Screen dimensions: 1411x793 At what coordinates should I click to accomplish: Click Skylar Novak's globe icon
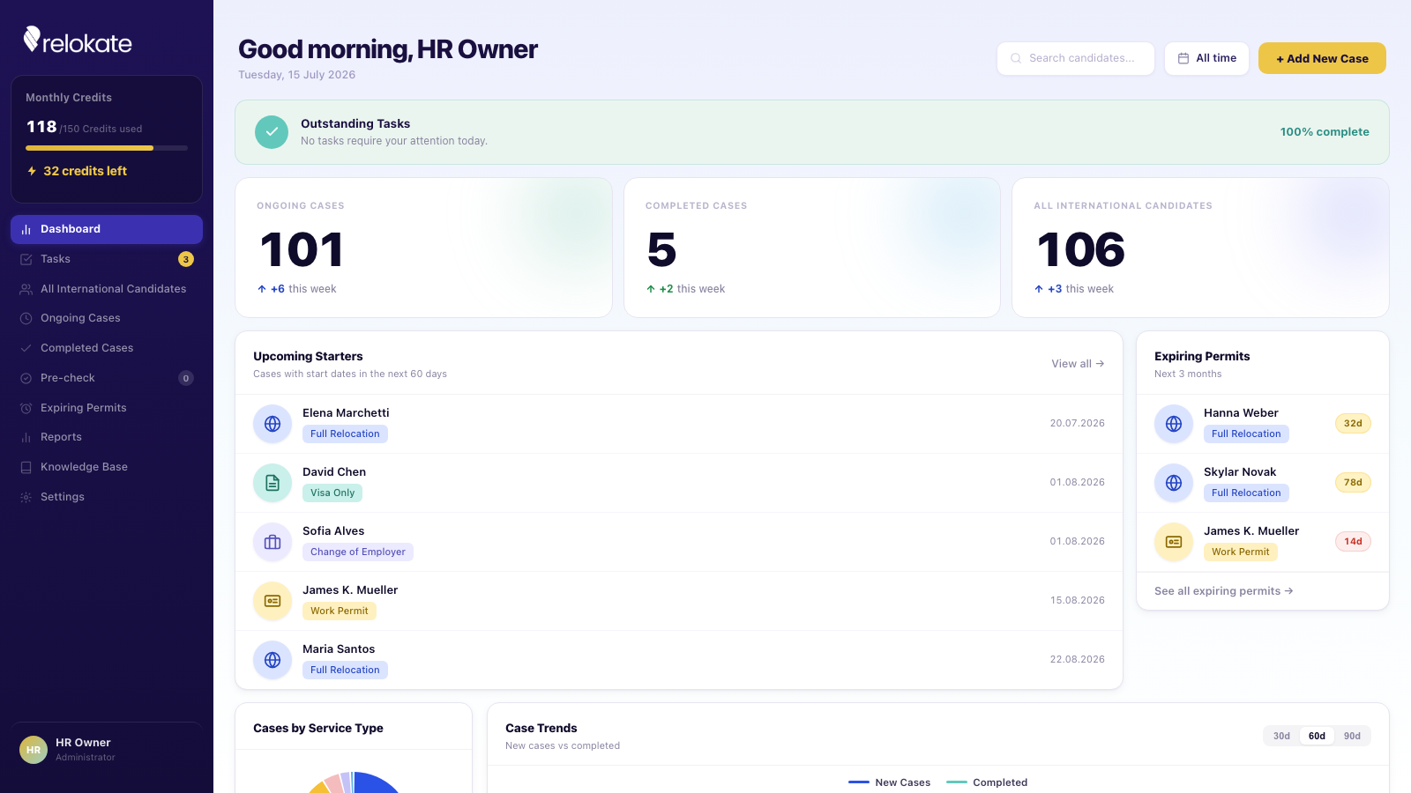tap(1174, 483)
